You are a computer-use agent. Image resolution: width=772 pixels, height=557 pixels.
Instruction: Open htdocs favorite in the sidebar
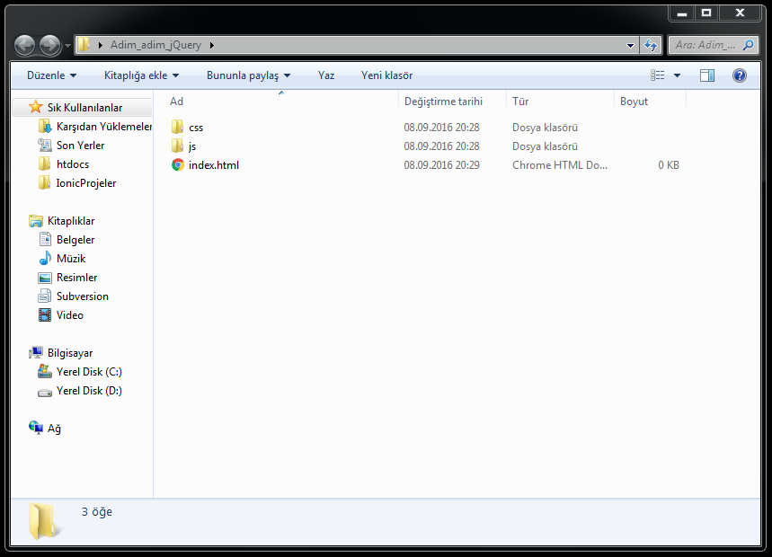(73, 164)
